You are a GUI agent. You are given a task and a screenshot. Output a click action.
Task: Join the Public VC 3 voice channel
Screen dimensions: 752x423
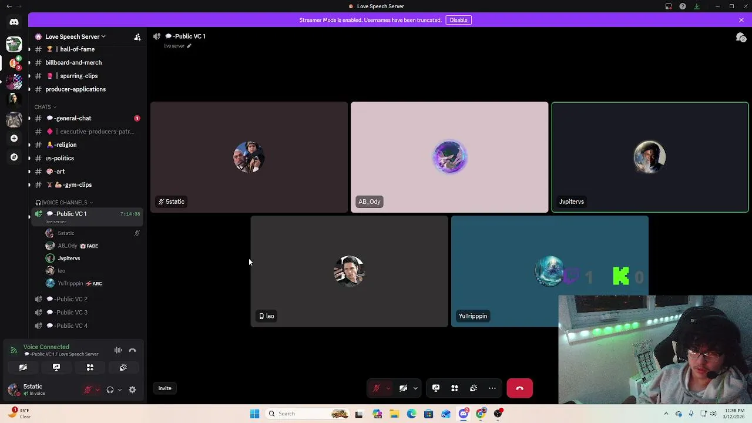click(x=86, y=313)
